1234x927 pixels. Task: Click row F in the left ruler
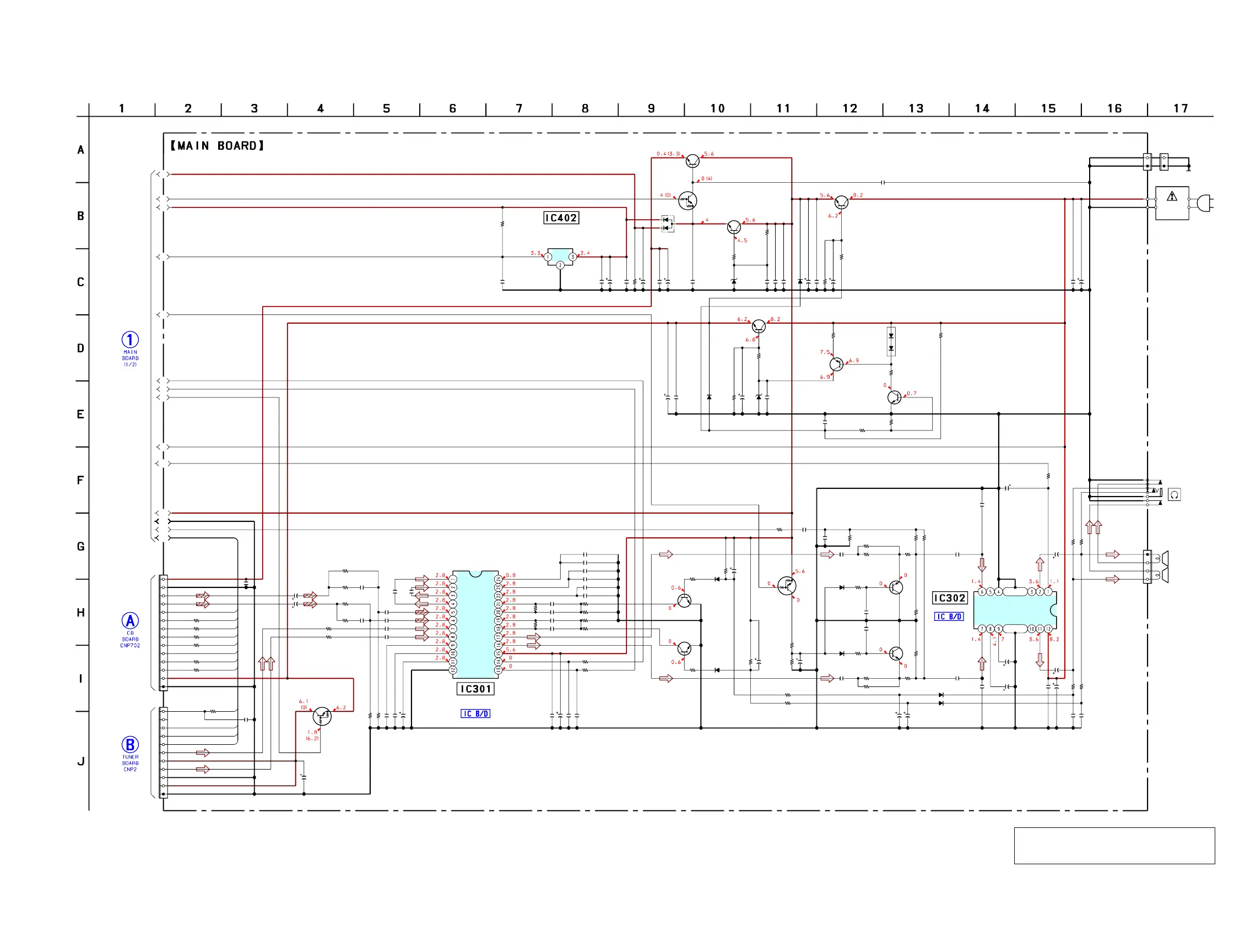pyautogui.click(x=80, y=481)
